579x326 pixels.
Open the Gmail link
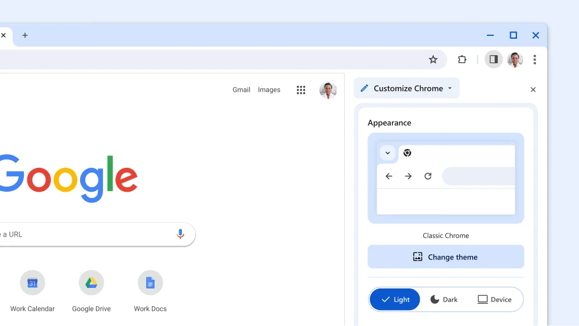tap(241, 90)
